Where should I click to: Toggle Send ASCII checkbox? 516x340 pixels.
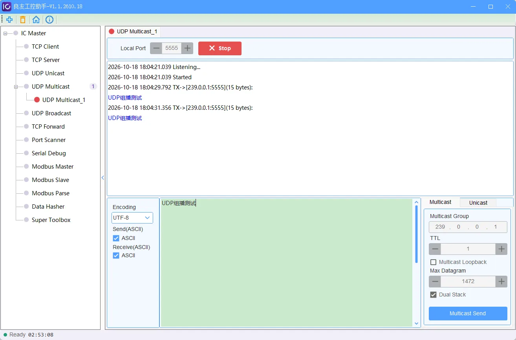116,238
